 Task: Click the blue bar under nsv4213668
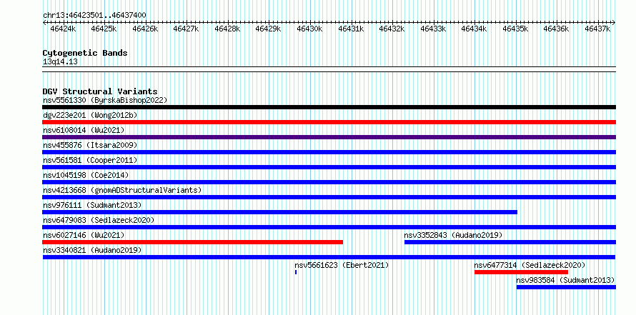coord(329,197)
